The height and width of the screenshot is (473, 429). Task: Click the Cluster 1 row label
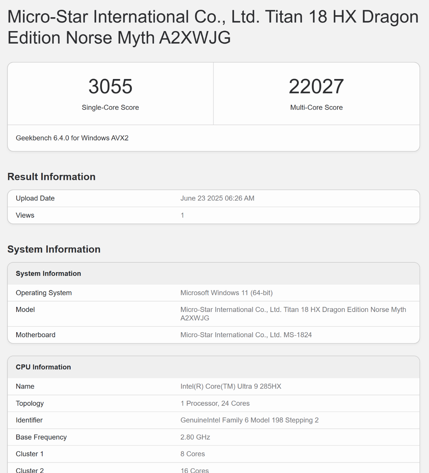tap(30, 454)
